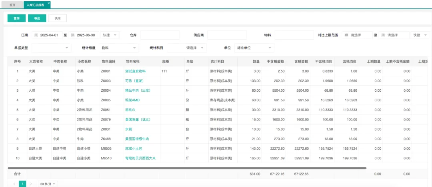The image size is (432, 187).
Task: Click the 对比上期范围 end date calendar icon
Action: (383, 35)
